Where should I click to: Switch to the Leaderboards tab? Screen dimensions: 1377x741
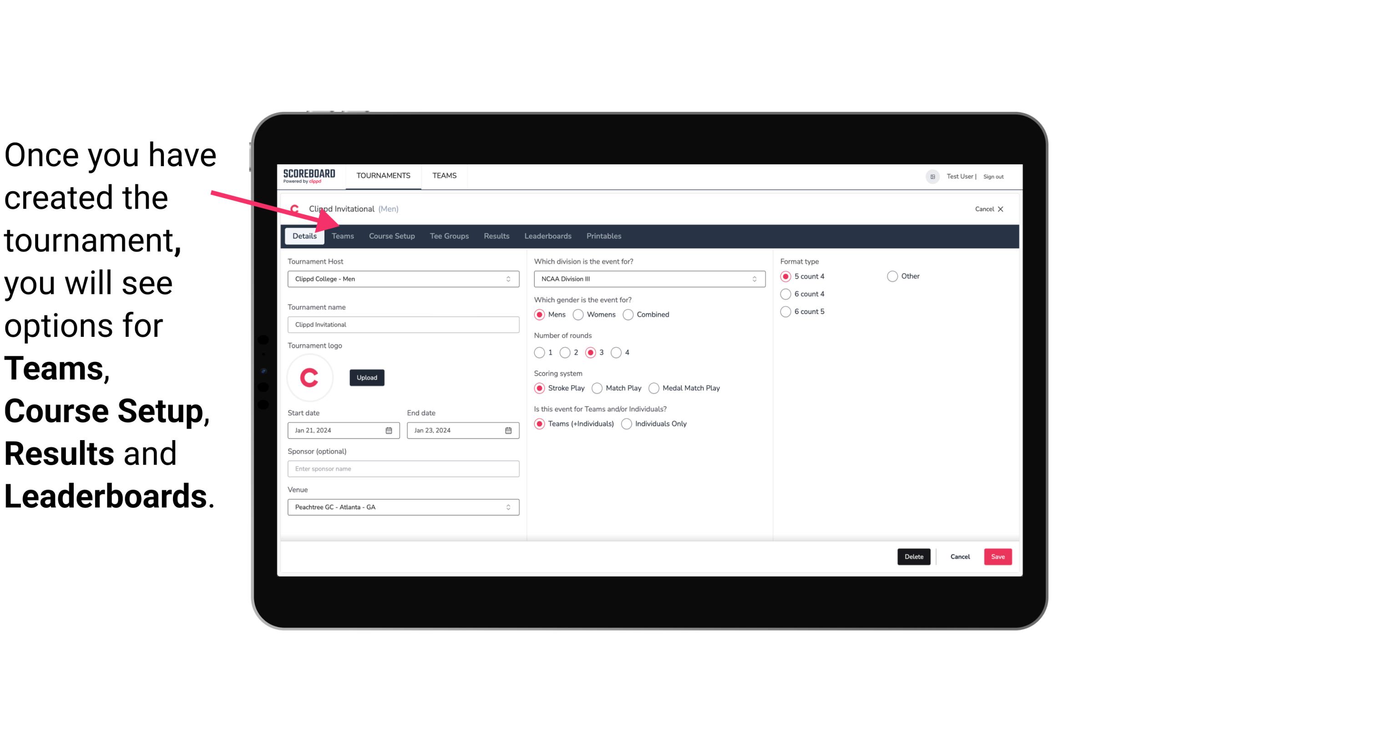[547, 236]
